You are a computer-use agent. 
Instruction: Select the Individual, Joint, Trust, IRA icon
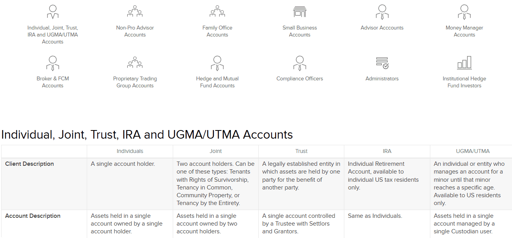click(53, 11)
